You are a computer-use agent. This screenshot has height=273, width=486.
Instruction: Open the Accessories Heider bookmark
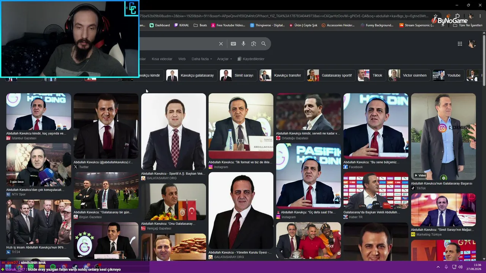[338, 25]
